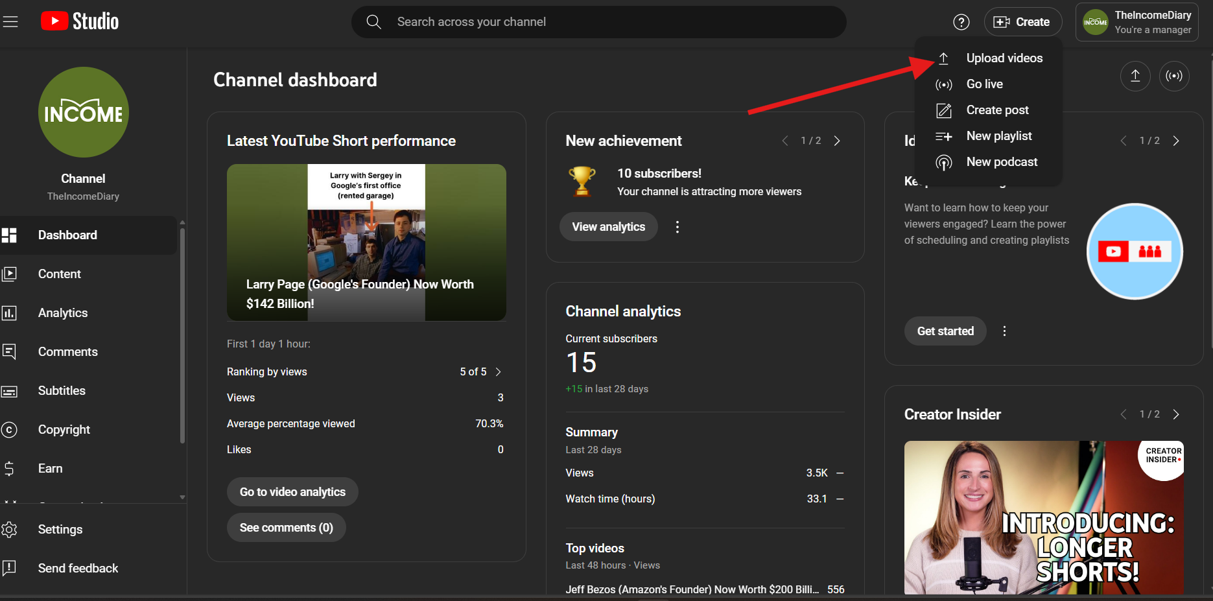Go to next Creator Insider card

pyautogui.click(x=1176, y=414)
